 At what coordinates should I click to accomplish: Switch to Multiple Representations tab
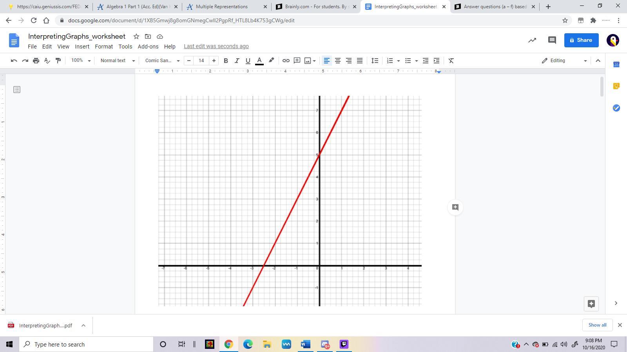click(x=226, y=7)
